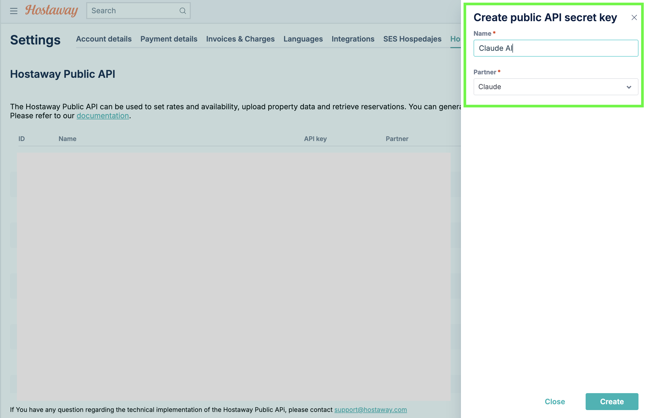648x418 pixels.
Task: View the SES Hospedajes tab
Action: tap(412, 39)
